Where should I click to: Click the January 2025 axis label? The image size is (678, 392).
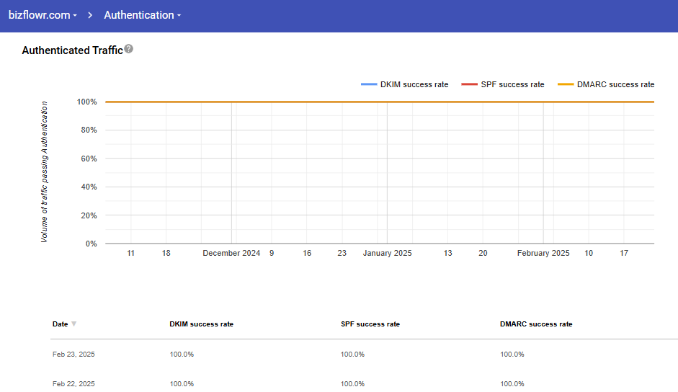click(x=387, y=253)
